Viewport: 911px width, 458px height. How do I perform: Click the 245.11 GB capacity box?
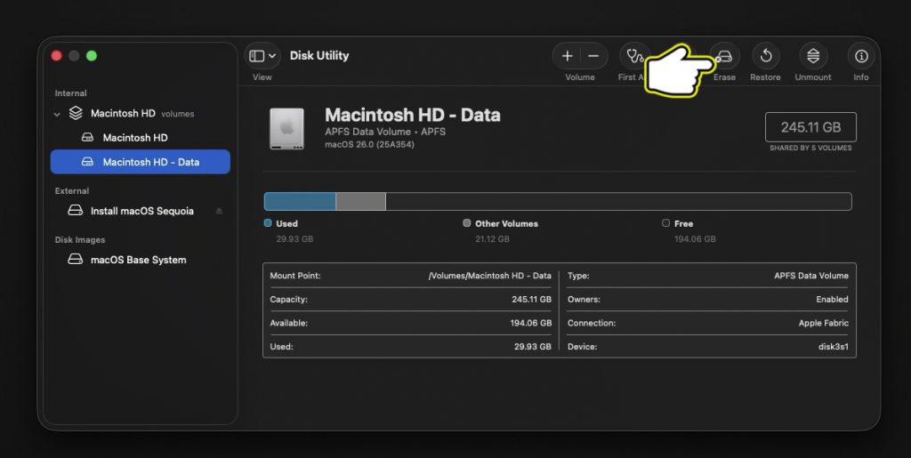[810, 127]
